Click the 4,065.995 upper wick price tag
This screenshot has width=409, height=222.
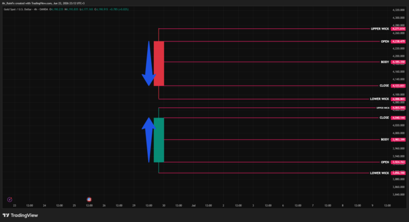398,108
